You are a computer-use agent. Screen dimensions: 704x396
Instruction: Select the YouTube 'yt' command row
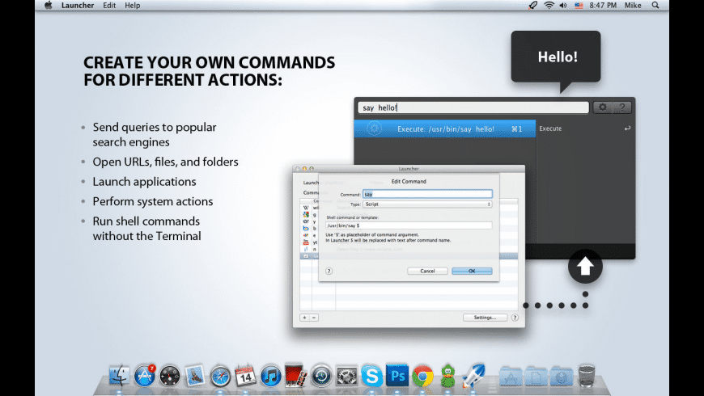[310, 242]
